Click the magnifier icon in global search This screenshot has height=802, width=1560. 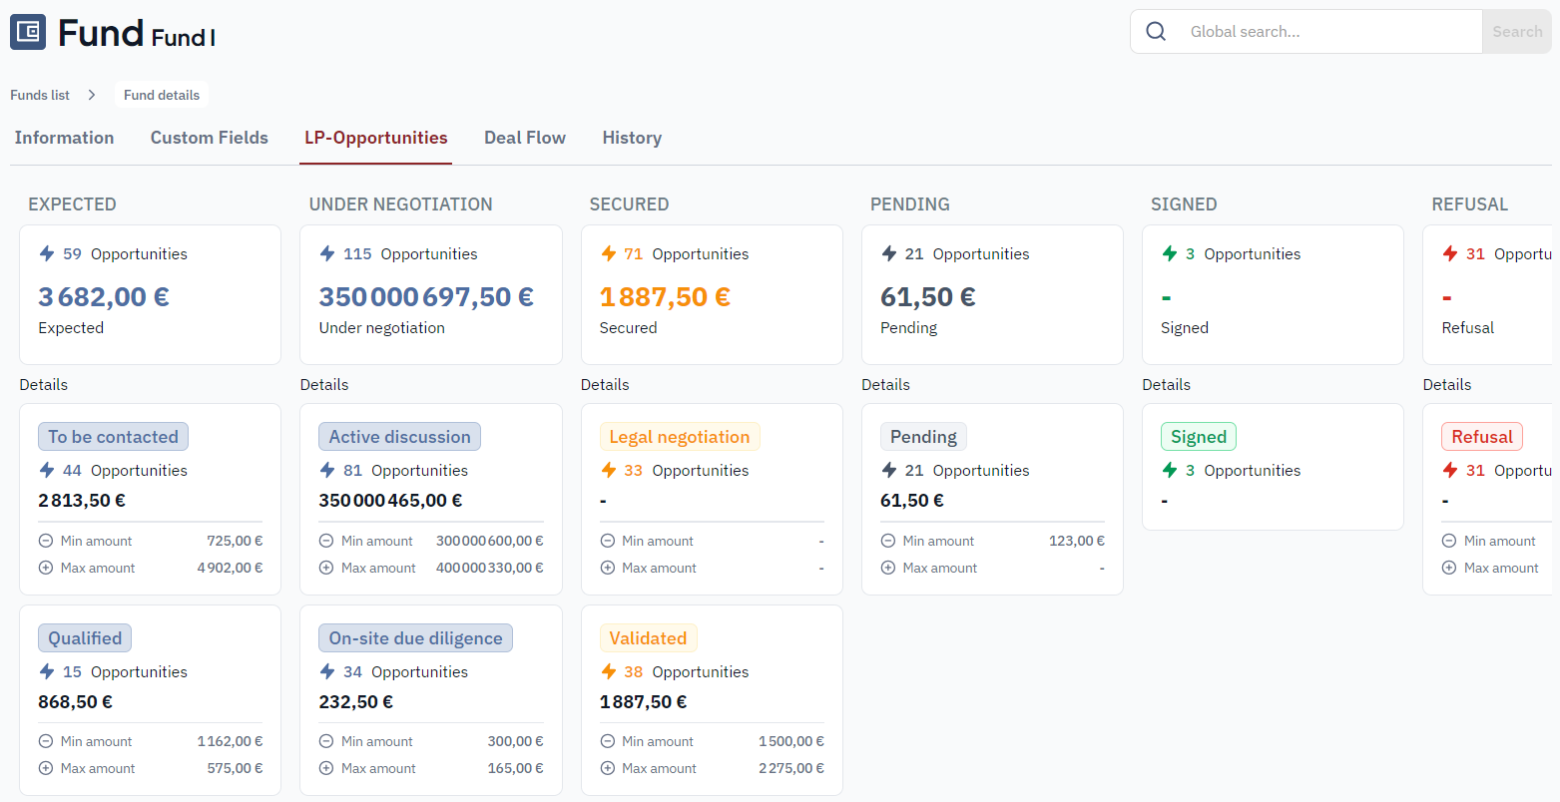coord(1156,32)
